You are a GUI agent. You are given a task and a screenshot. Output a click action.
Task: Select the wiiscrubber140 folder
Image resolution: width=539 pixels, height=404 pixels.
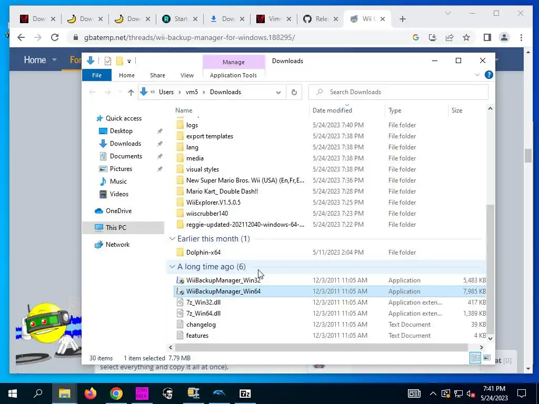pyautogui.click(x=207, y=214)
